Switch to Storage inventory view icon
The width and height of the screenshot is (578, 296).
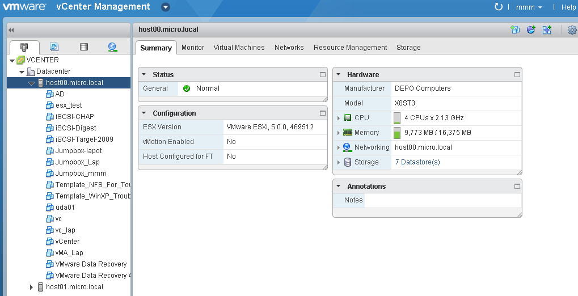click(84, 46)
